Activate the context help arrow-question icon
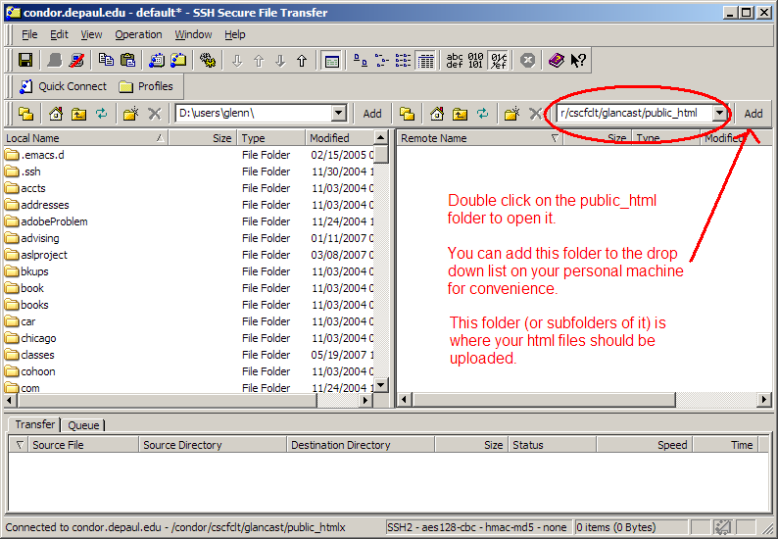Viewport: 778px width, 539px height. coord(578,61)
